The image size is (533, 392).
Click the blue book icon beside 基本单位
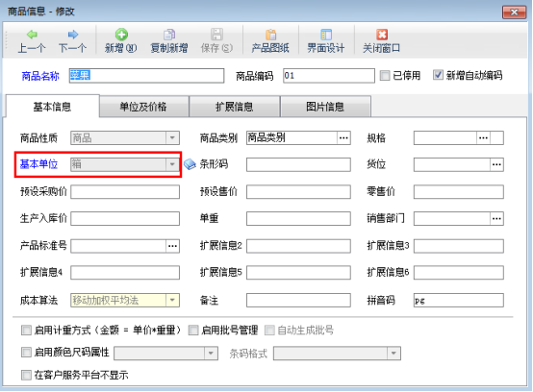190,164
